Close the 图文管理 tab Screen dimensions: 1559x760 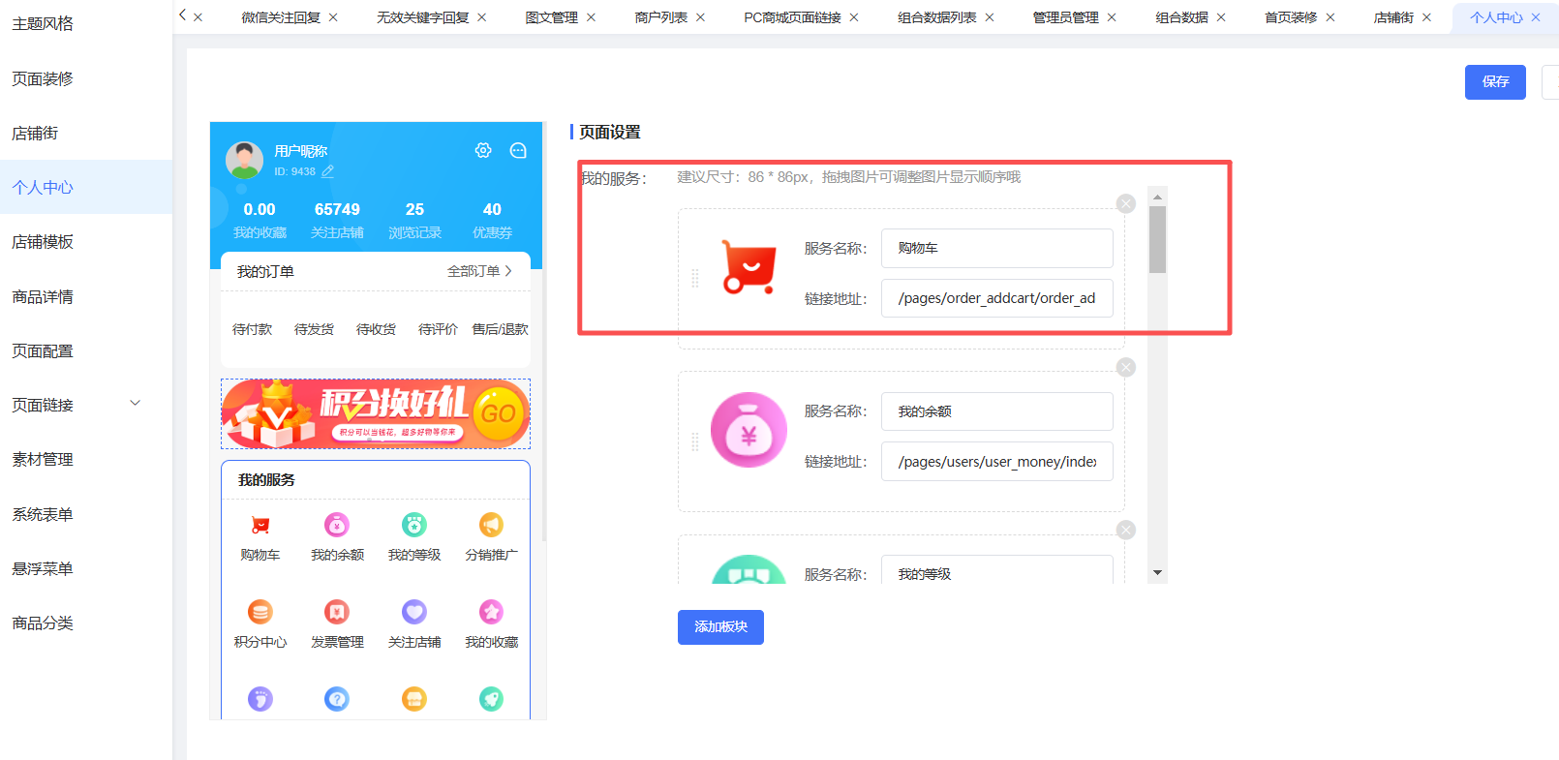pyautogui.click(x=592, y=17)
